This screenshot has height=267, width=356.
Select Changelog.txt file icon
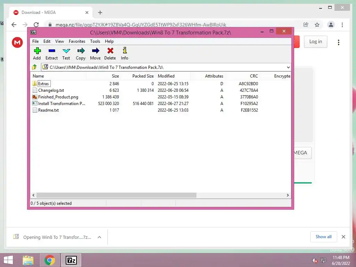coord(35,90)
